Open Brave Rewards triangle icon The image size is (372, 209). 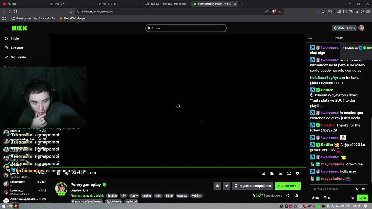280,12
